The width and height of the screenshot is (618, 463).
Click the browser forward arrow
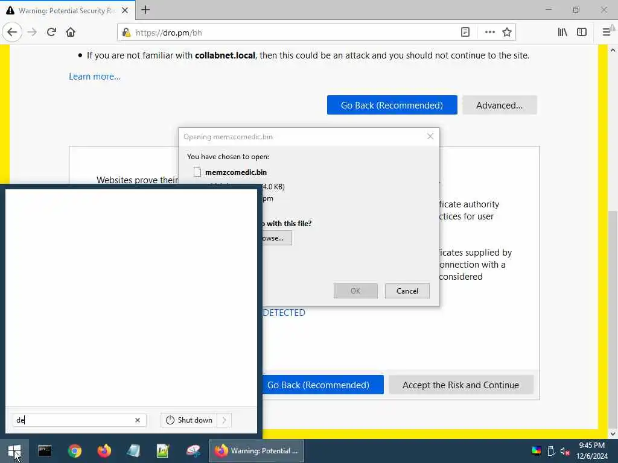click(x=32, y=33)
